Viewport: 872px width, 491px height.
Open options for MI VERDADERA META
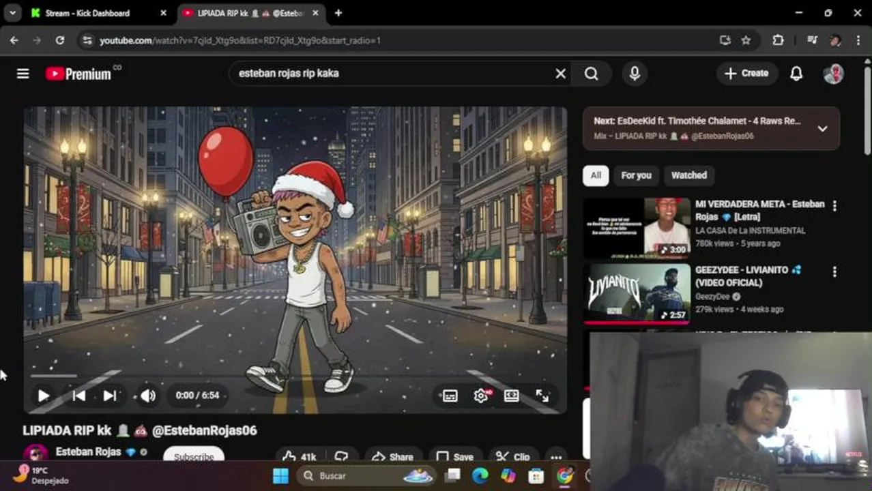coord(834,206)
